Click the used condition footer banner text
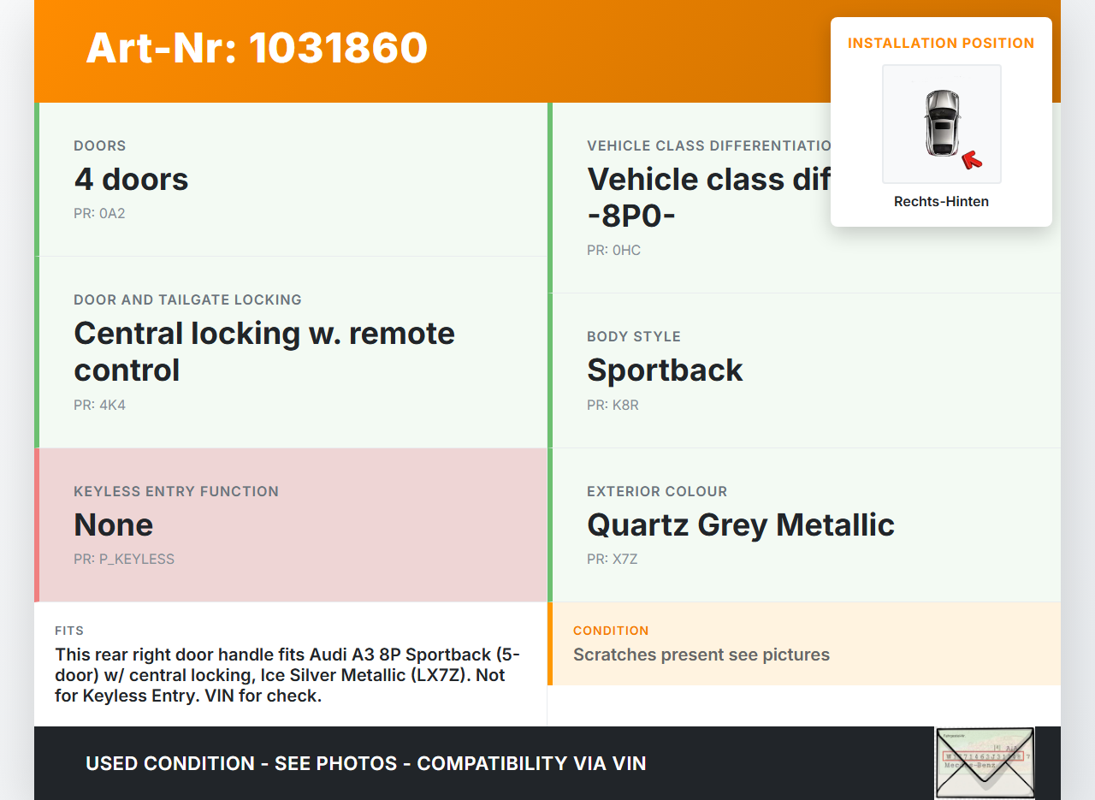The image size is (1095, 800). (x=366, y=763)
